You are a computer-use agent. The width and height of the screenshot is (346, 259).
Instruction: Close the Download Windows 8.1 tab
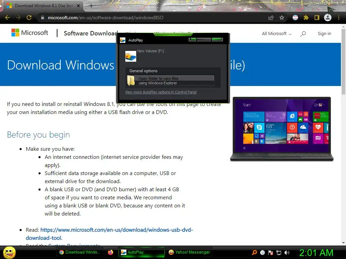click(x=78, y=6)
